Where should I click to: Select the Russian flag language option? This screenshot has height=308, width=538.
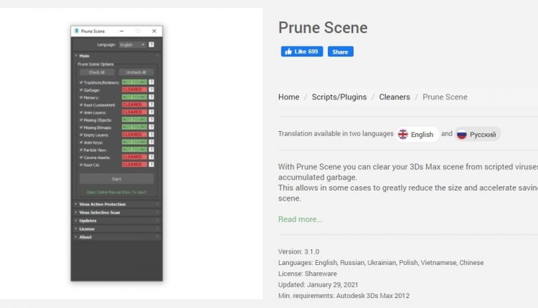click(x=478, y=134)
